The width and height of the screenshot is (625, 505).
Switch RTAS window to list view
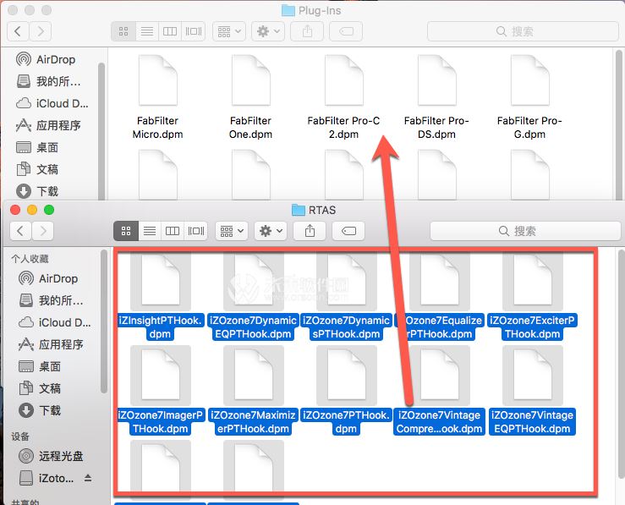[150, 231]
